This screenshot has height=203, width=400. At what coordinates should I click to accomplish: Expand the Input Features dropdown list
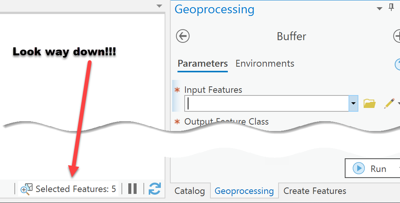tap(353, 103)
